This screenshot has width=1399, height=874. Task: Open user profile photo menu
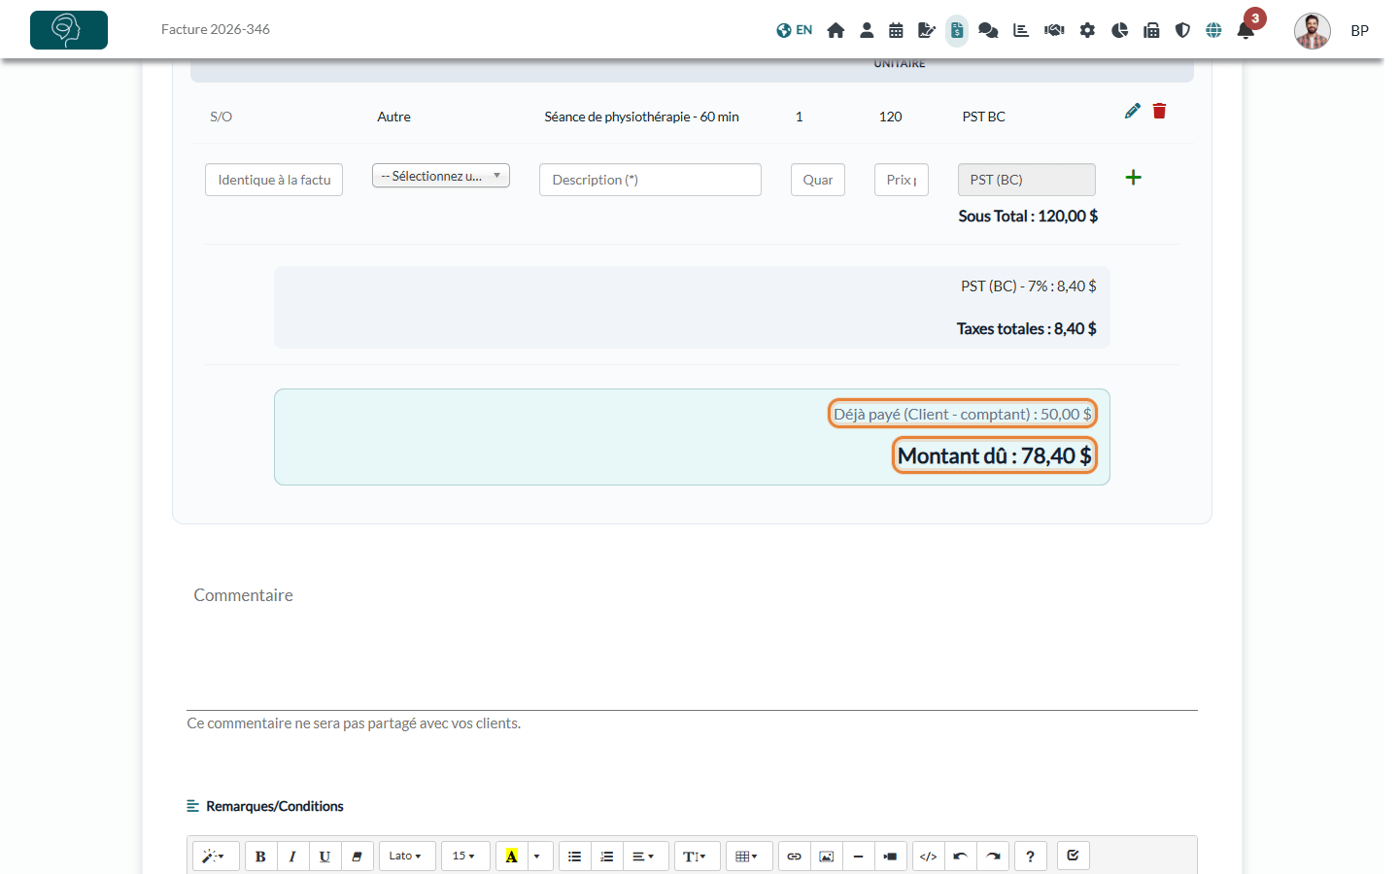click(x=1312, y=31)
